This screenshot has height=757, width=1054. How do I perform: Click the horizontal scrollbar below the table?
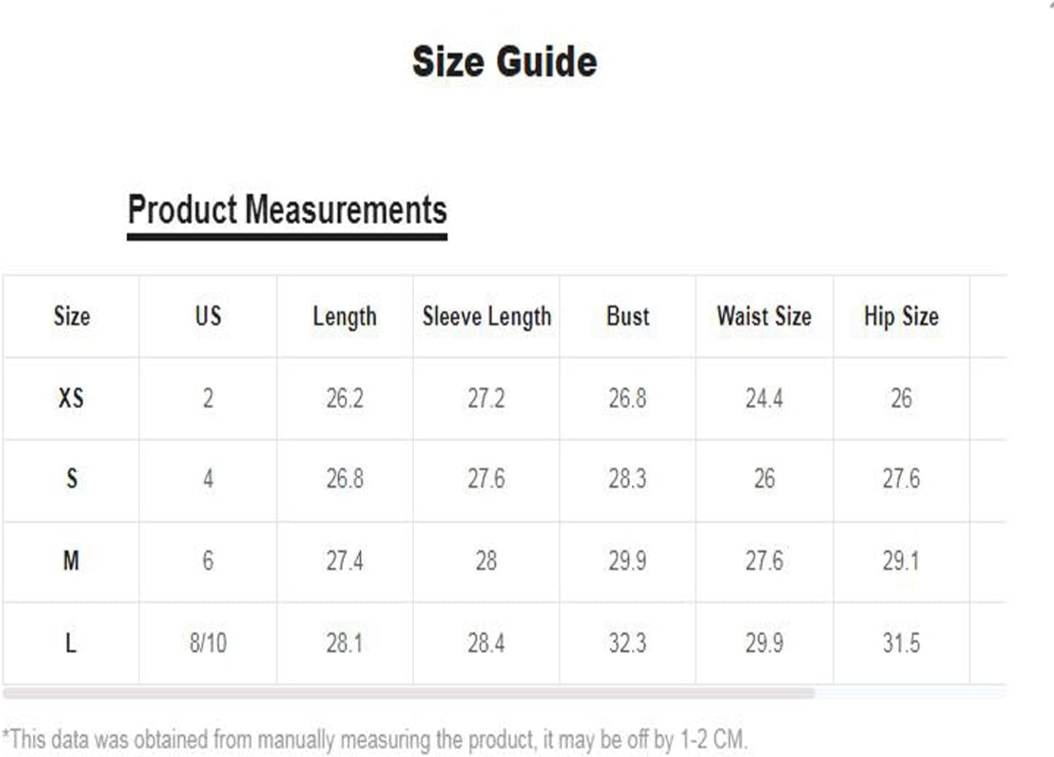pos(409,692)
